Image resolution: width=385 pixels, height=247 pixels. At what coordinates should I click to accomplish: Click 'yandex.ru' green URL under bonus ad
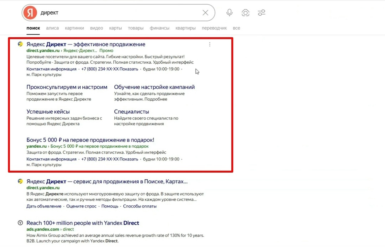(37, 146)
